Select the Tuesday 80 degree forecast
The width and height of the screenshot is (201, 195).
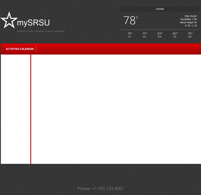click(175, 34)
